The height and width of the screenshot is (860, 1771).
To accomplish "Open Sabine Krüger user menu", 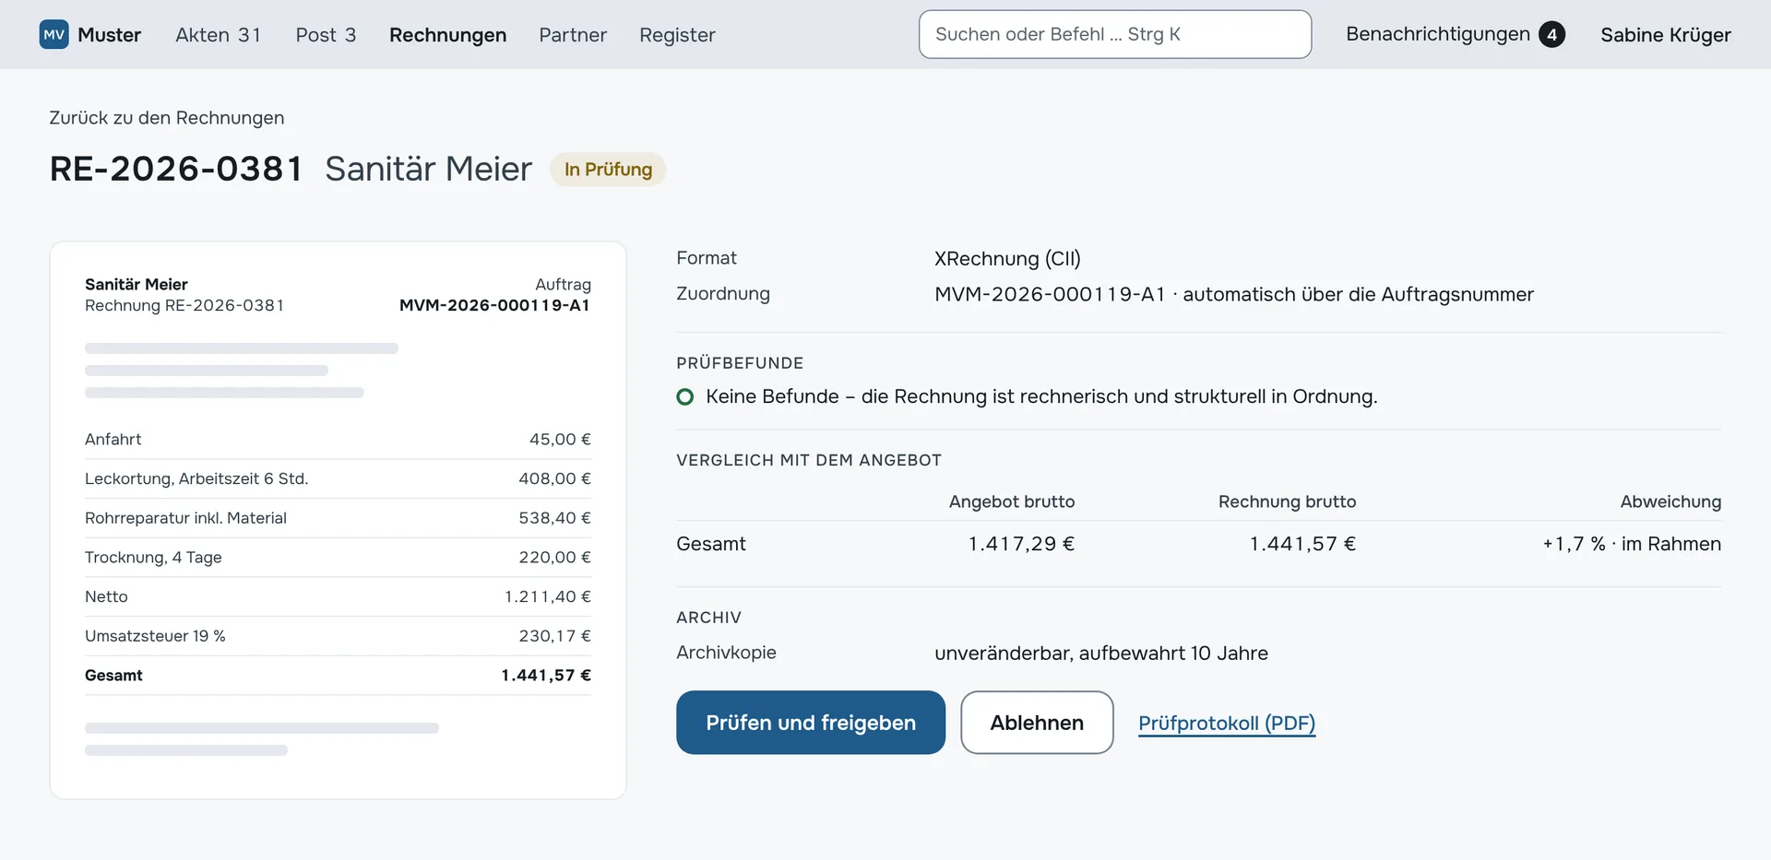I will click(1665, 35).
